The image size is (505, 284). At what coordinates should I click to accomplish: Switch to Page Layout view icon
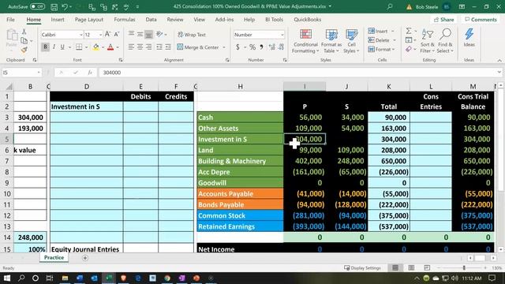411,268
